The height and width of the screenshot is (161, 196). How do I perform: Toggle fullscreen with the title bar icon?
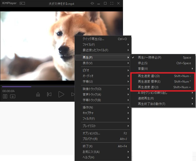pos(112,4)
